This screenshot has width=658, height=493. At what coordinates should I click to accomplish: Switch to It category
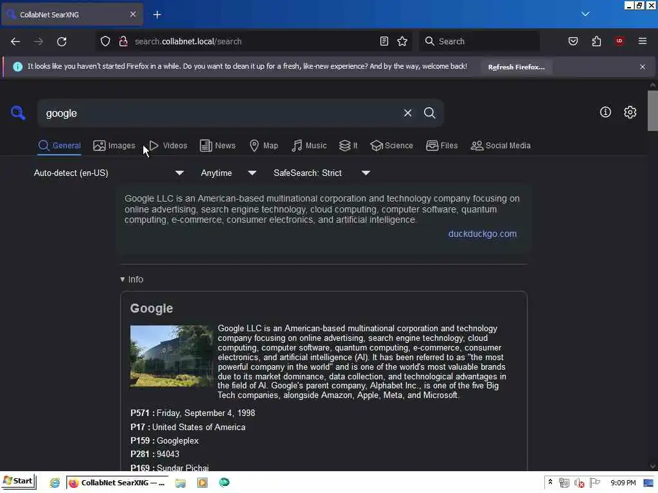point(348,146)
